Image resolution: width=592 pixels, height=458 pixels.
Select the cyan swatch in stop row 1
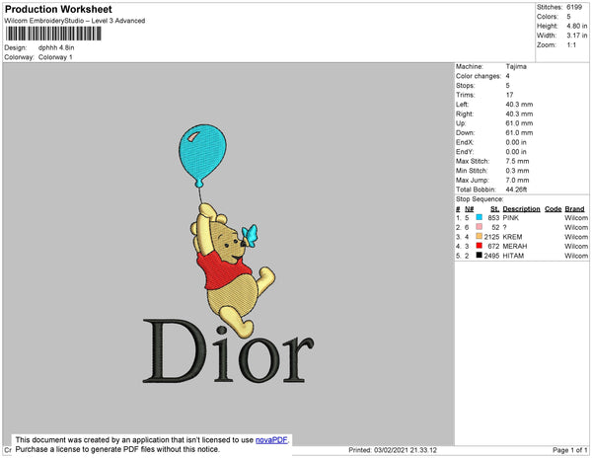(480, 217)
